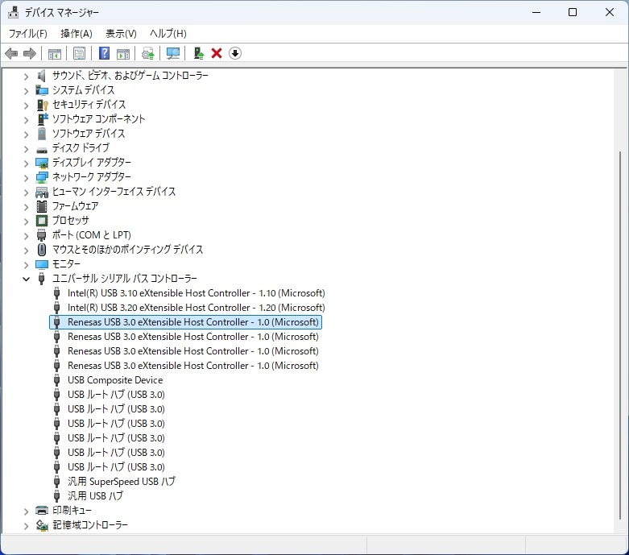
Task: Expand the ネットワーク アダプター category
Action: click(x=27, y=177)
